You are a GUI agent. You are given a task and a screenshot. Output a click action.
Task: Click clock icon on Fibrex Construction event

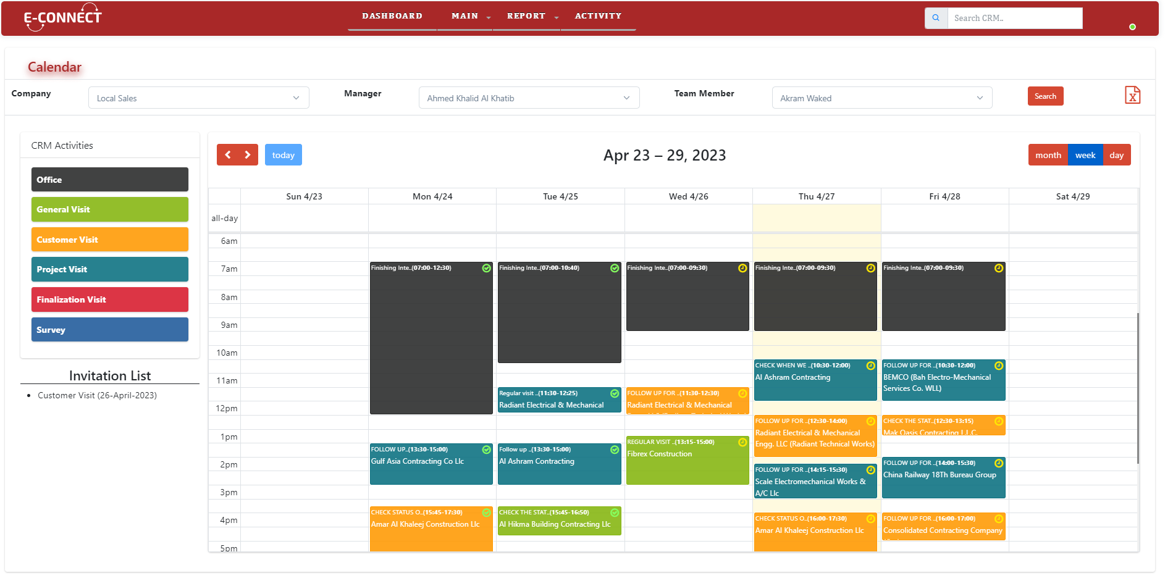click(x=742, y=442)
